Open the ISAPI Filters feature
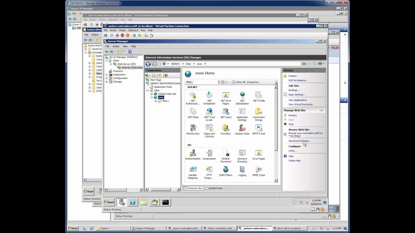415x233 pixels. click(x=226, y=171)
